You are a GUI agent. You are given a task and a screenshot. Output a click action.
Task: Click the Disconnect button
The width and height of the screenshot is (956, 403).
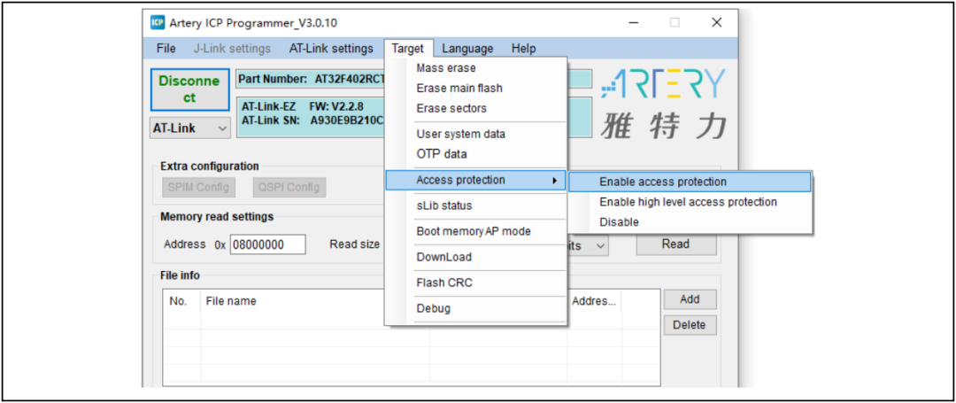coord(189,89)
